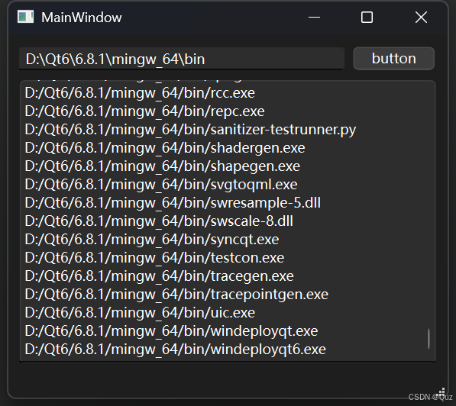Click the button labeled "button"
The height and width of the screenshot is (406, 456).
click(394, 59)
